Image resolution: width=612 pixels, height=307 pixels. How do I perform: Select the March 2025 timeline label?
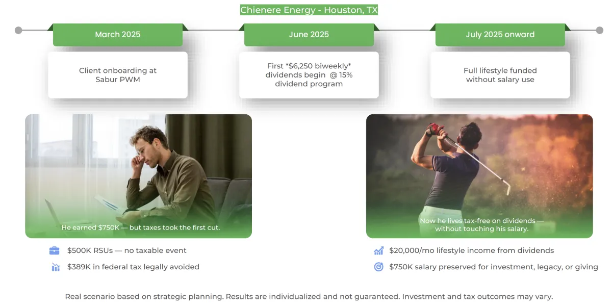coord(118,35)
